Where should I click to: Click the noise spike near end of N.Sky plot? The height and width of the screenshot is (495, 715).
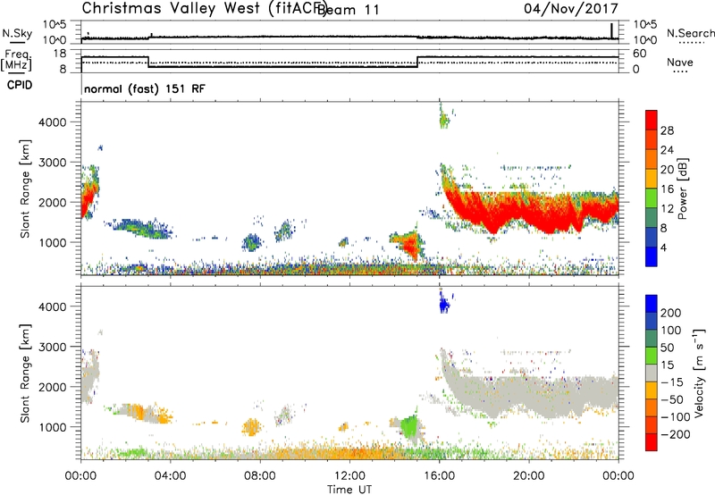tap(612, 30)
